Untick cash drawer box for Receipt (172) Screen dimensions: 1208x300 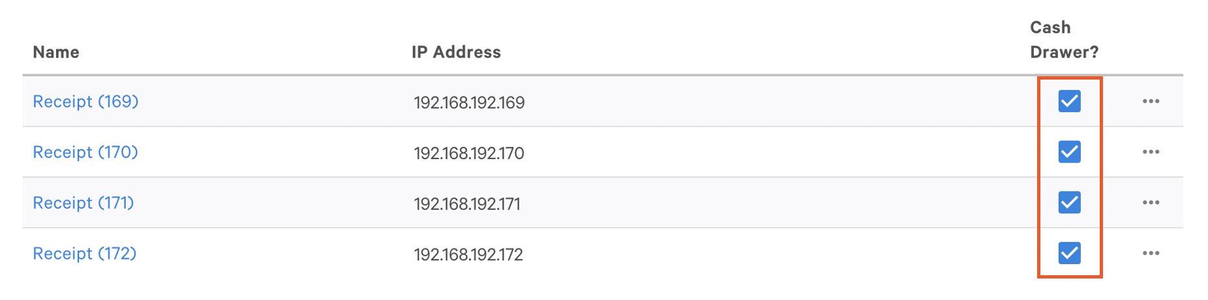[x=1069, y=253]
